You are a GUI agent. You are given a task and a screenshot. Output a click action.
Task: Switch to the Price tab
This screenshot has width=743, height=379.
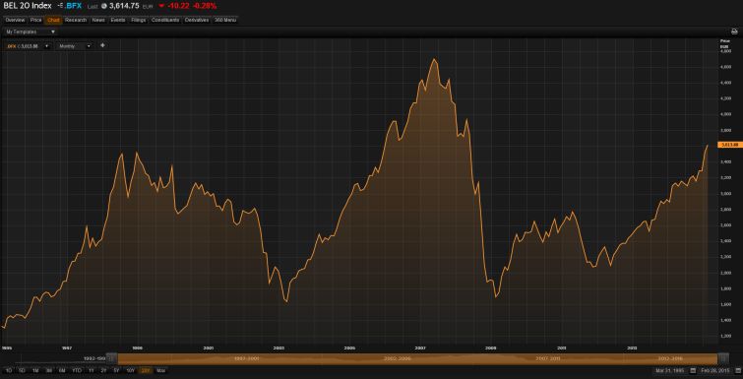pyautogui.click(x=36, y=20)
